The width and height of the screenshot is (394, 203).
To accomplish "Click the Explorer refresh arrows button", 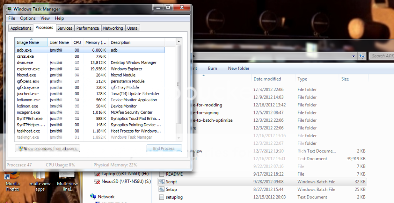I will (x=362, y=56).
